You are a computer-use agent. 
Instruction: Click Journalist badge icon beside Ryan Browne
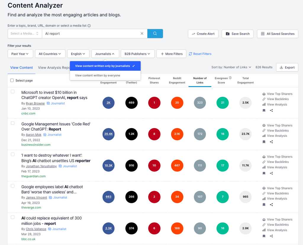[x=48, y=103]
